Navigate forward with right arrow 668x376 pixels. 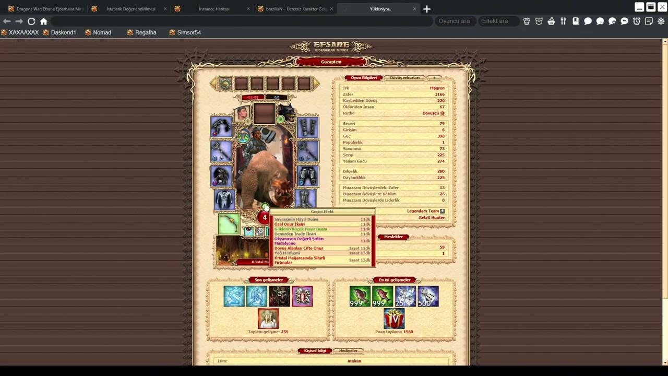click(x=19, y=21)
